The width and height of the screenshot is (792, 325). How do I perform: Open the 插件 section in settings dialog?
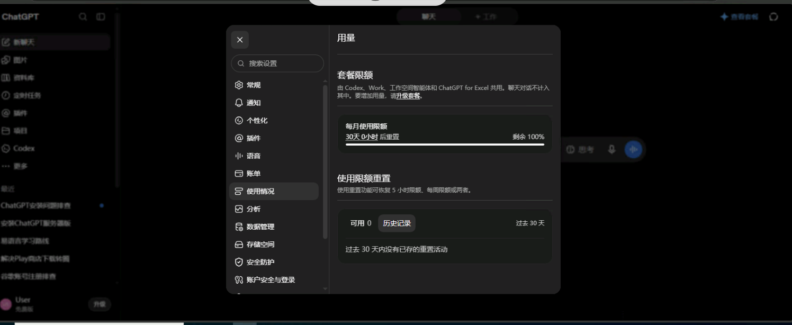tap(274, 138)
